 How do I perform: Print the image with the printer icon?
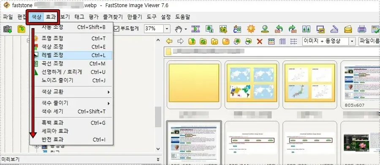362,29
